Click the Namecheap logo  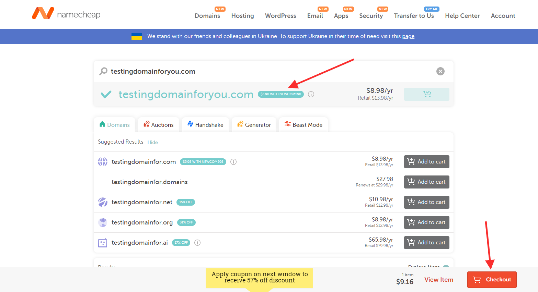[66, 14]
